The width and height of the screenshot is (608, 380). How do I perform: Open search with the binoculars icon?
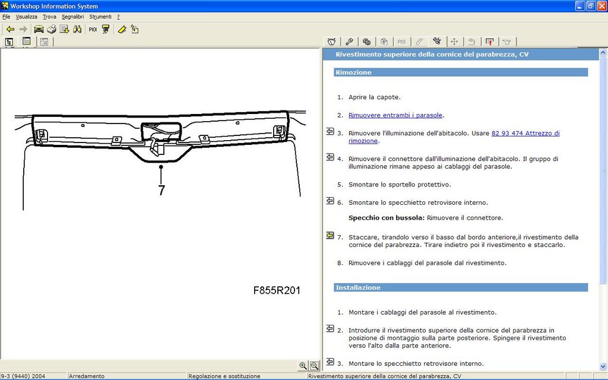tap(77, 29)
